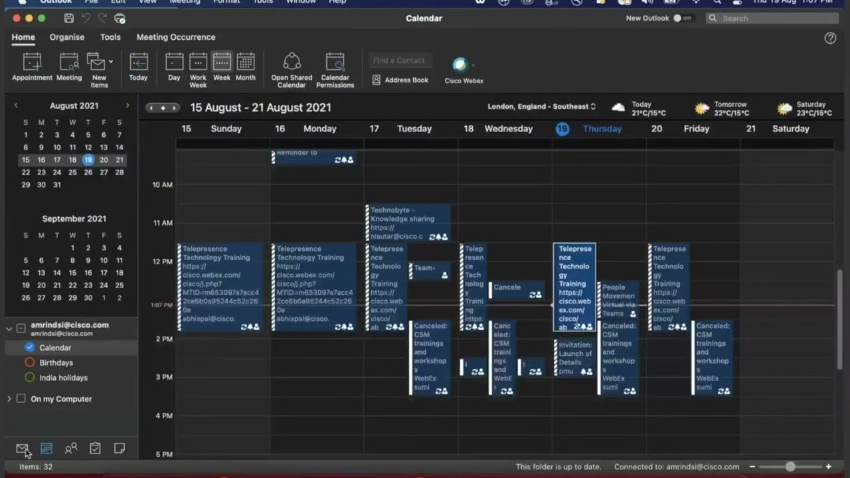Switch to Month view

pos(246,68)
